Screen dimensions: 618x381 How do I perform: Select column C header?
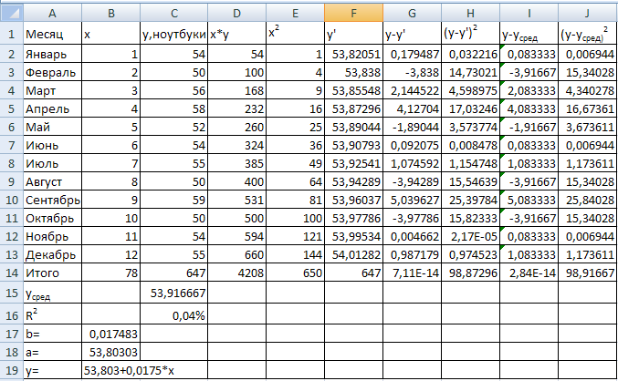click(x=173, y=13)
